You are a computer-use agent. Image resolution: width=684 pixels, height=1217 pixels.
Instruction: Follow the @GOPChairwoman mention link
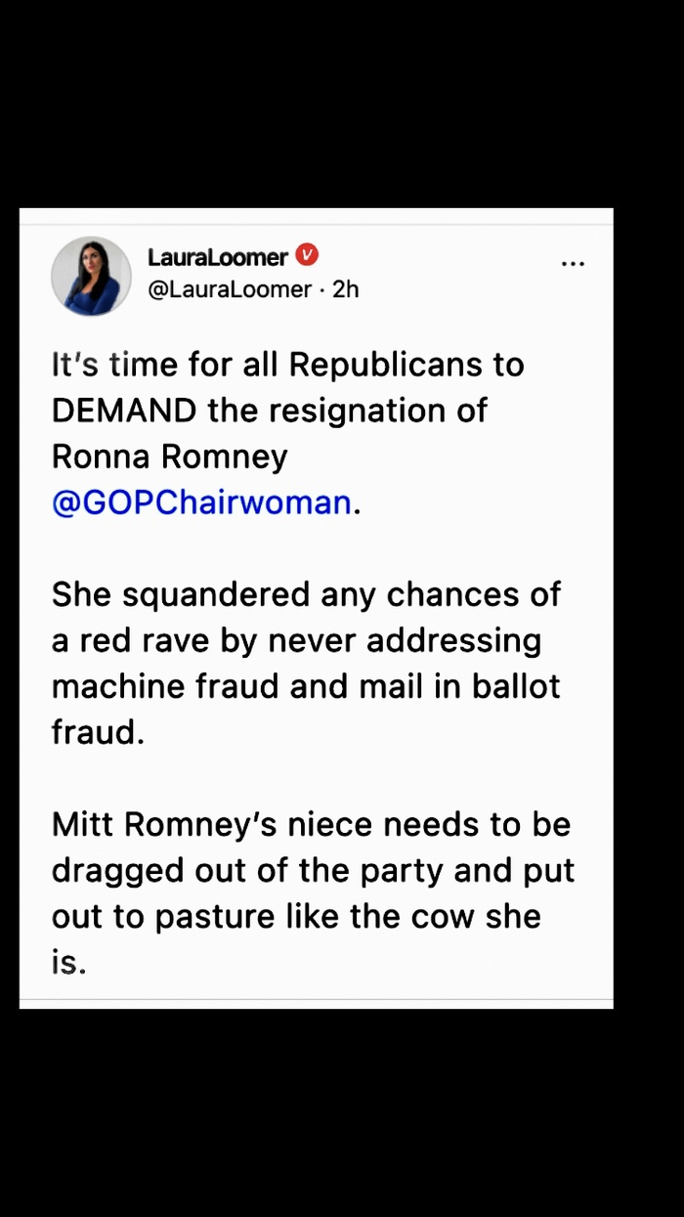click(x=201, y=501)
